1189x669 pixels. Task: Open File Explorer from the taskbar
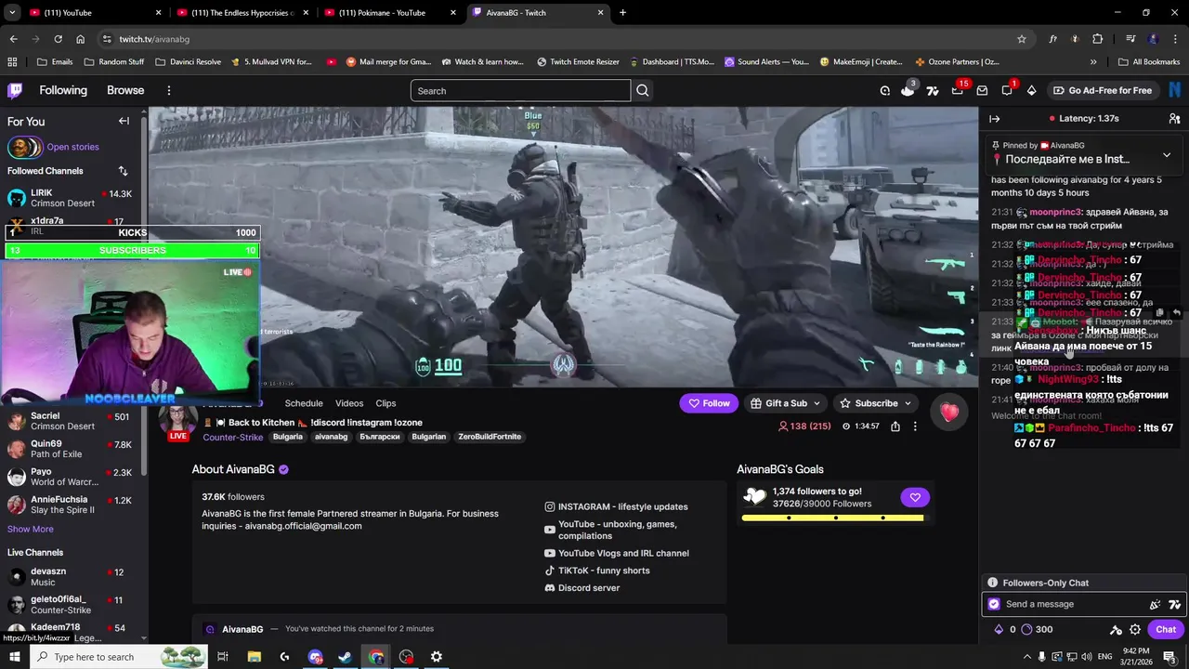coord(254,657)
